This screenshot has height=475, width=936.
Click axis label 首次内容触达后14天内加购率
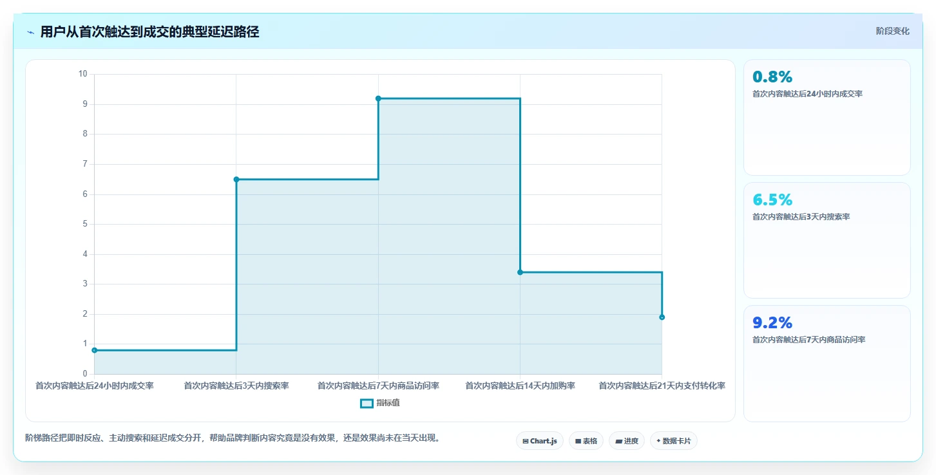tap(520, 386)
